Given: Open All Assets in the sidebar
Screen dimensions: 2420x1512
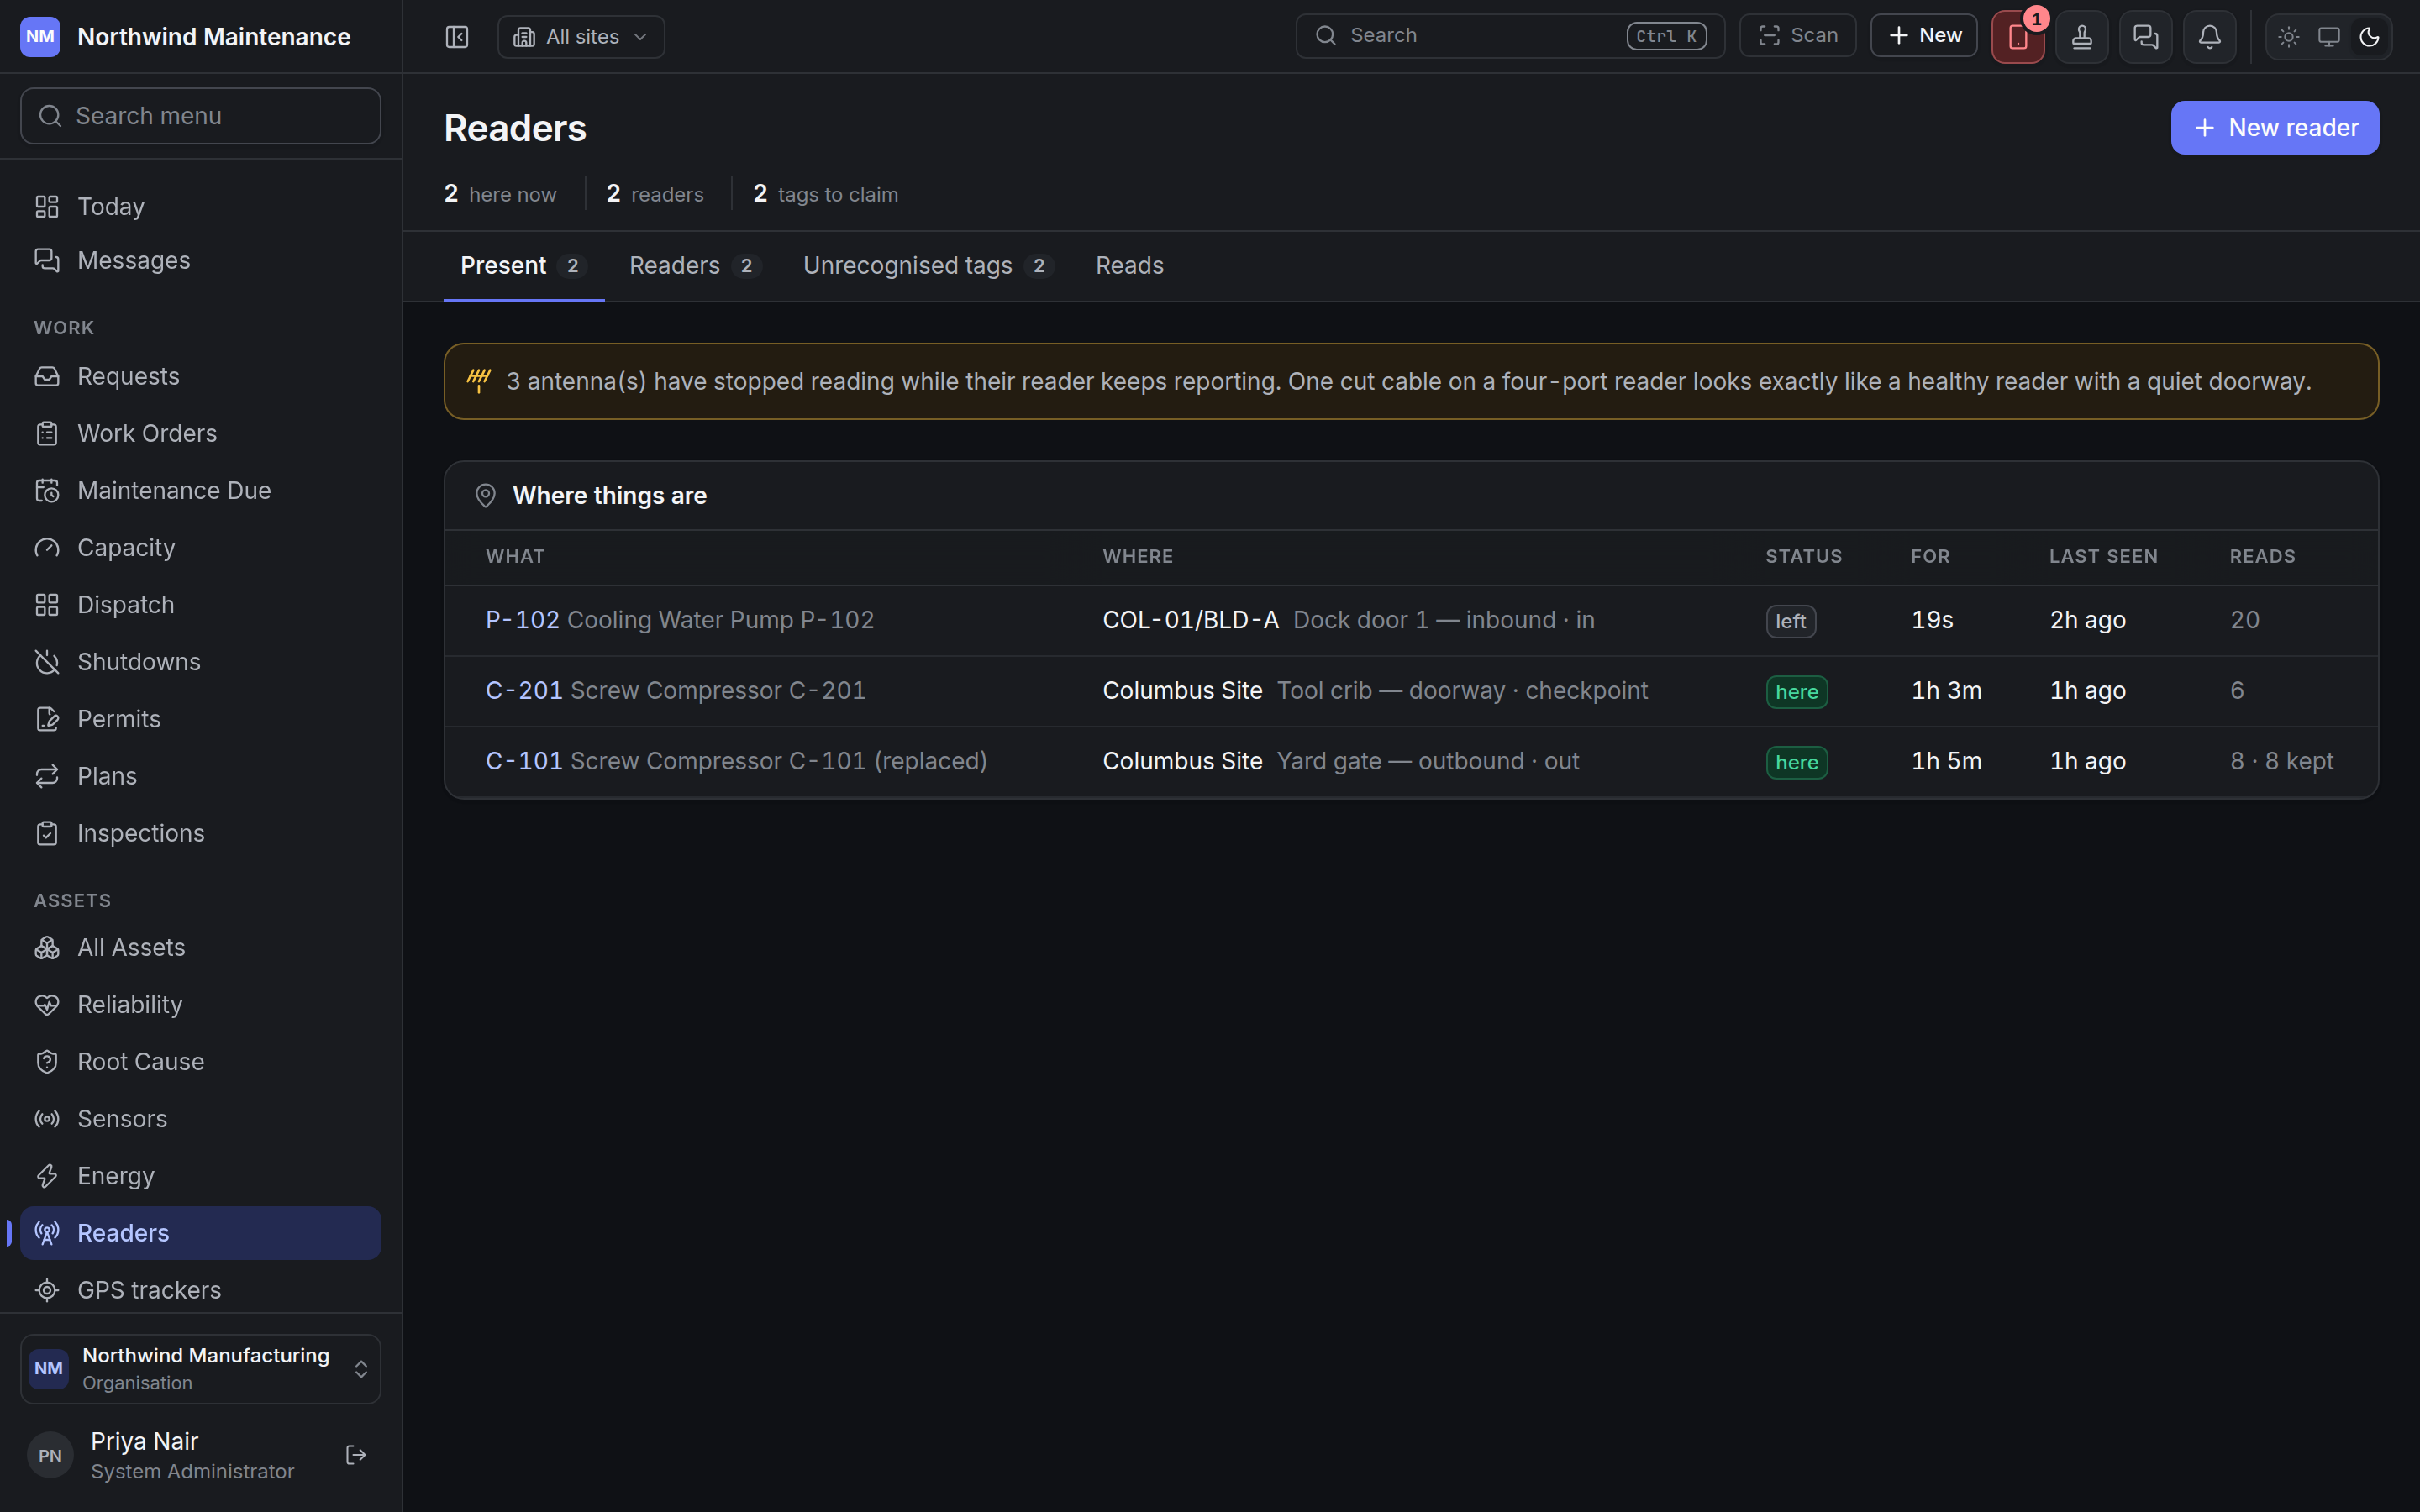Looking at the screenshot, I should point(201,948).
